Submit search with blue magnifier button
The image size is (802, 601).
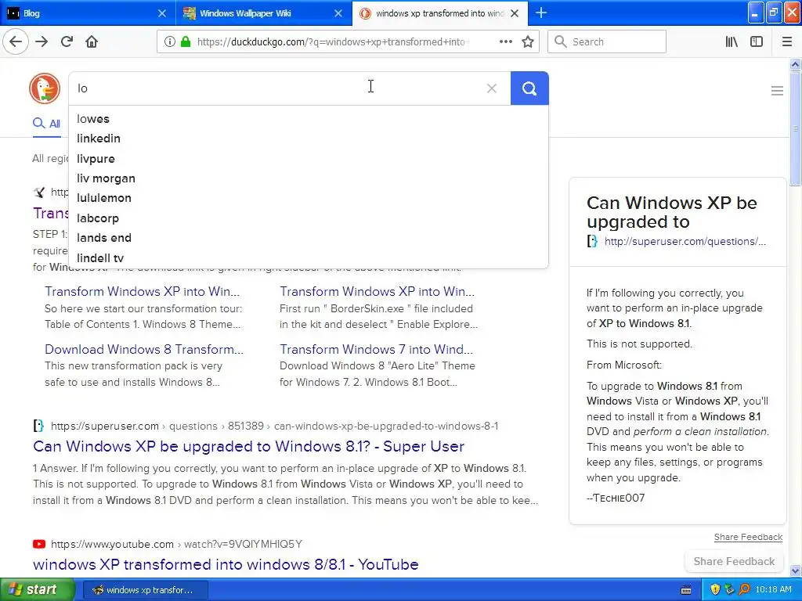click(529, 88)
